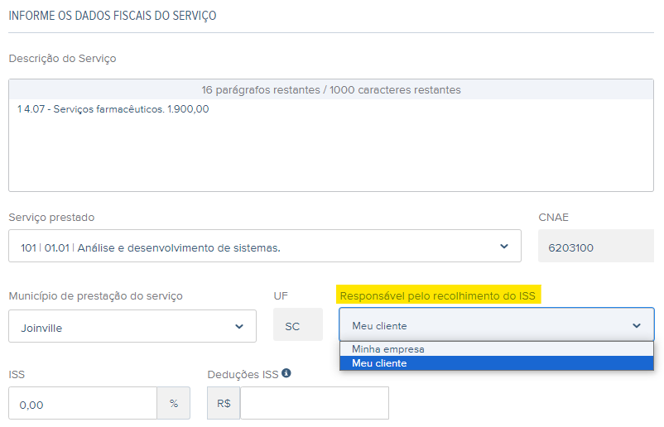Screen dimensions: 664x427
Task: Open the Serviço prestado dropdown
Action: click(x=265, y=246)
